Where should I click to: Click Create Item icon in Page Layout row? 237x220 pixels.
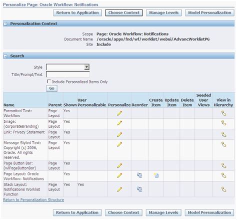click(x=156, y=175)
